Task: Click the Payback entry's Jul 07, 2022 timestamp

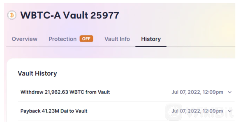Action: [197, 111]
